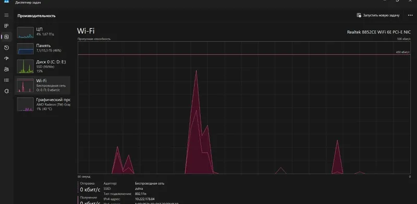The image size is (417, 204).
Task: Click the 'IPv4-адрес:' field label
Action: [x=112, y=199]
